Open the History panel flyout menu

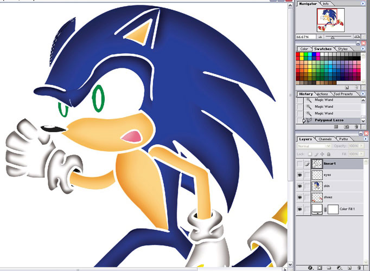coord(363,94)
